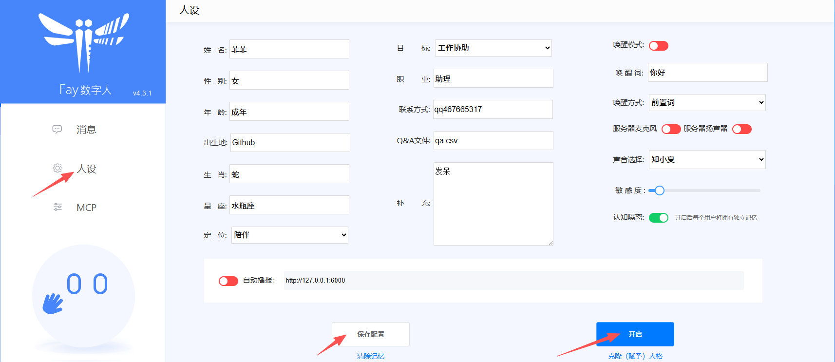Click the 自动播报 URL field
Viewport: 835px width, 362px height.
click(514, 281)
